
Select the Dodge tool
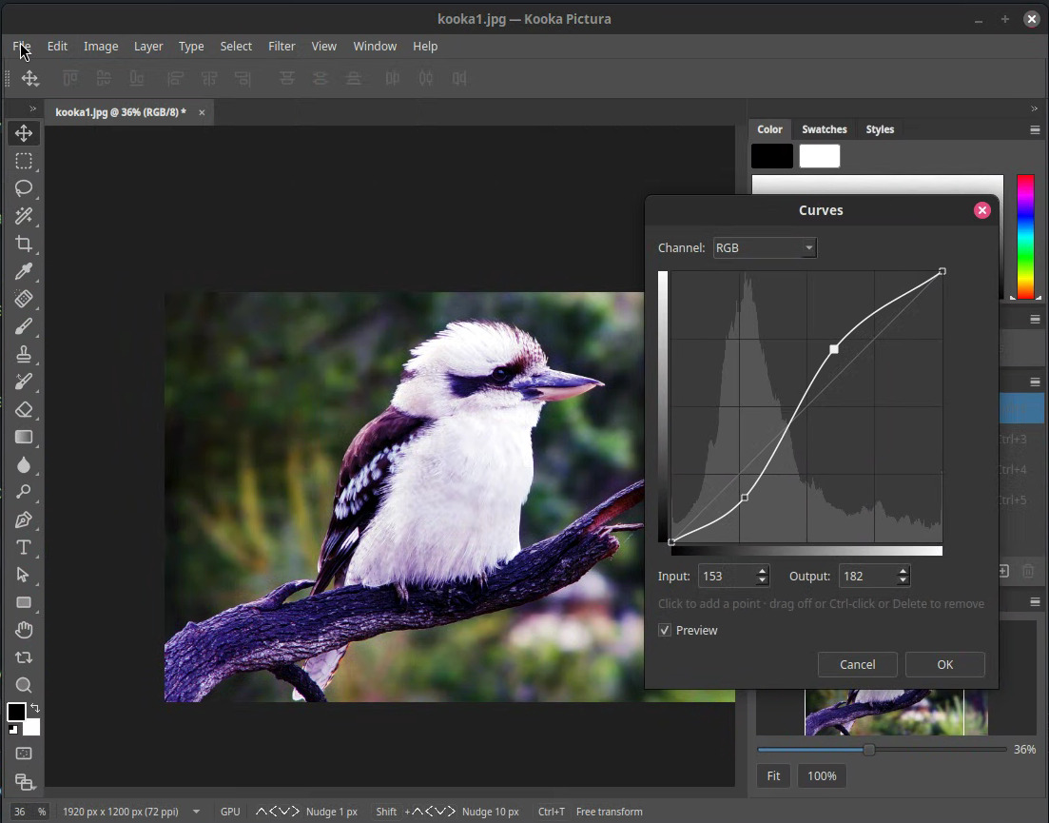click(24, 492)
